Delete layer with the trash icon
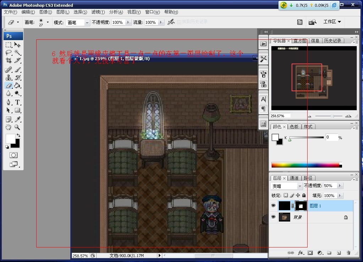 (348, 253)
